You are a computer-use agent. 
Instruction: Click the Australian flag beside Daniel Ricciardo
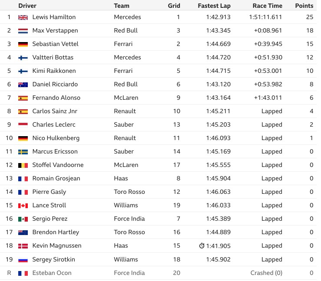pyautogui.click(x=23, y=85)
